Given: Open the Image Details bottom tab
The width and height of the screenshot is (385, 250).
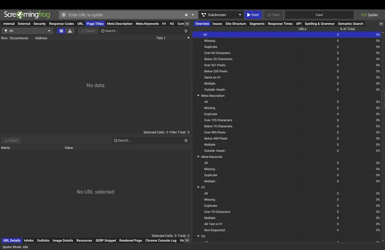Looking at the screenshot, I should (x=63, y=241).
